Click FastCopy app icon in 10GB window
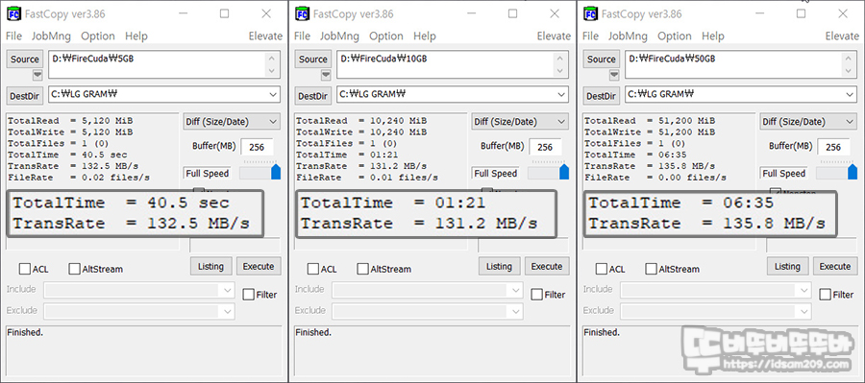This screenshot has width=865, height=383. pos(303,13)
